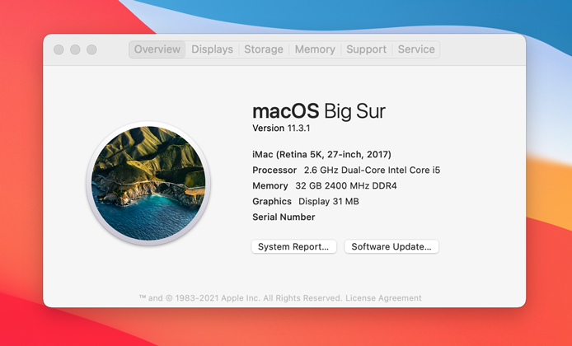Launch Software Update
This screenshot has width=572, height=346.
pyautogui.click(x=391, y=246)
